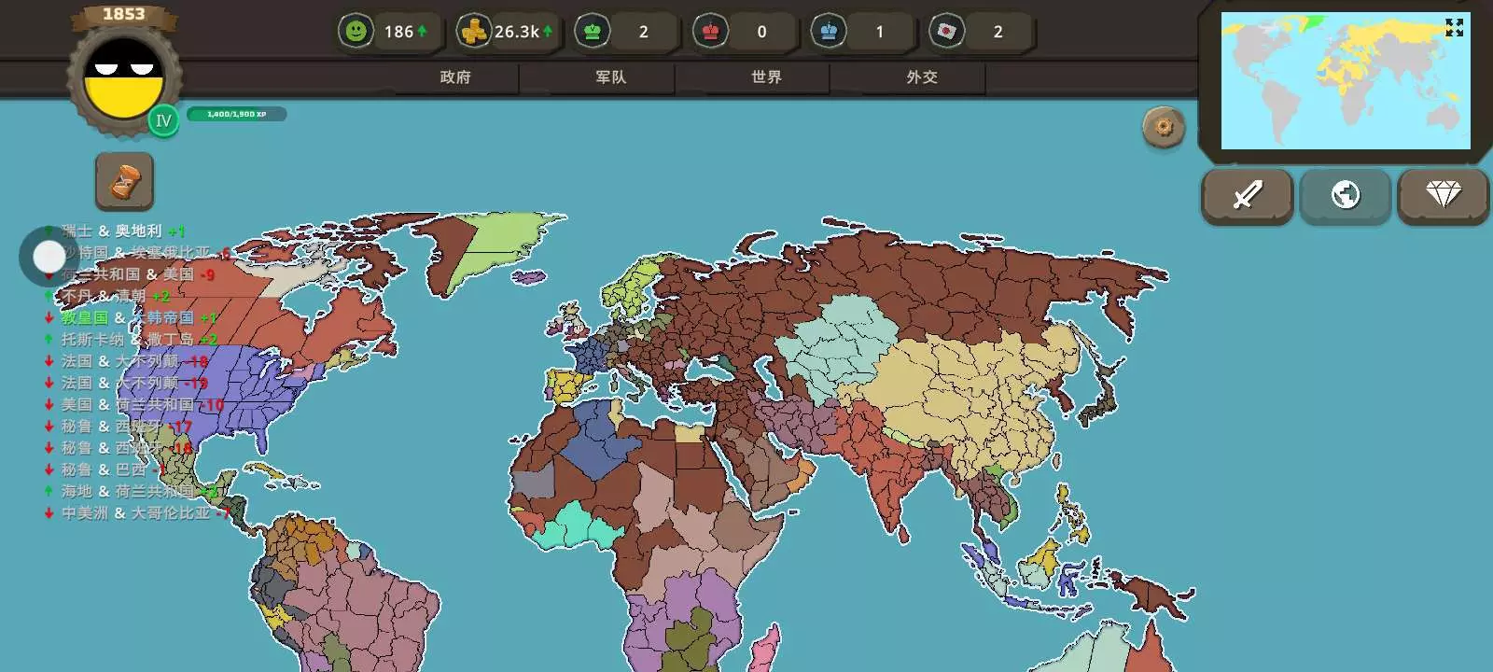Select the 托斯卡纳 & 撒丁岛 +2 entry
Image resolution: width=1493 pixels, height=672 pixels.
point(131,339)
